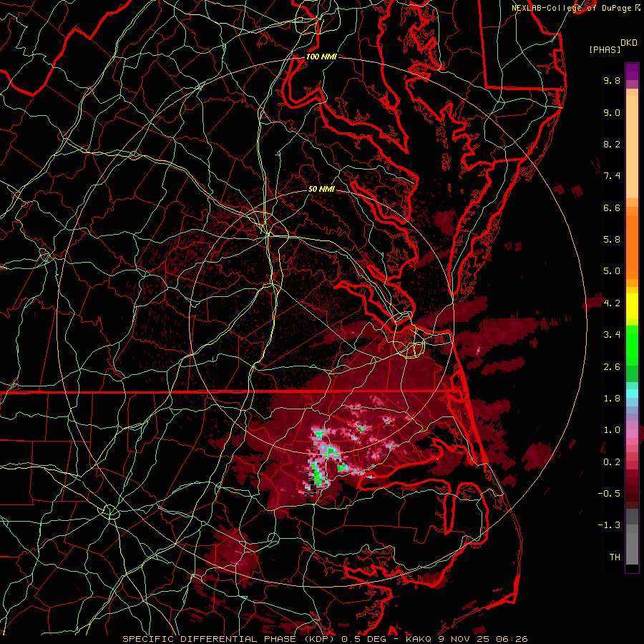Click the 100 NMI range ring label
This screenshot has width=644, height=644.
321,57
